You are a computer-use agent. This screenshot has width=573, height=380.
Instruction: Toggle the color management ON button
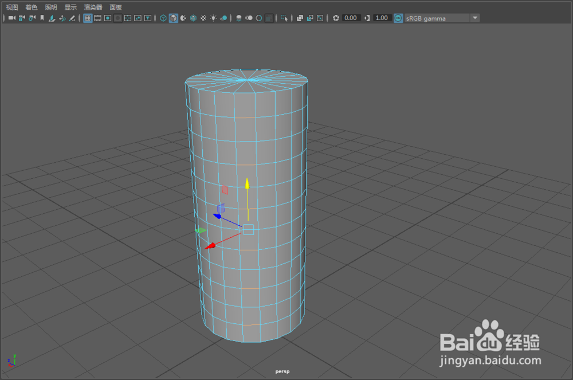coord(398,18)
